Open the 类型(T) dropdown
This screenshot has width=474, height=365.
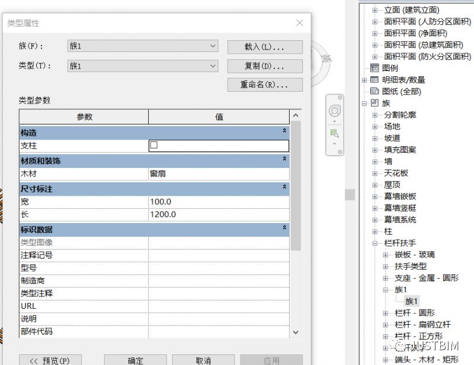click(x=143, y=66)
